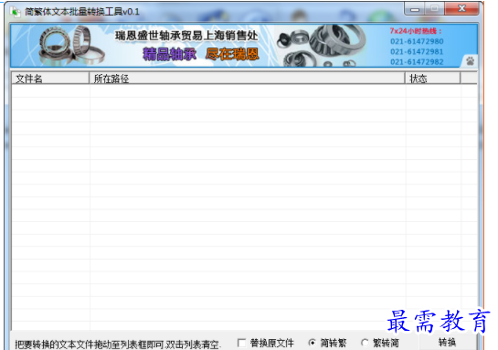Screen dimensions: 498x350
Task: Click hotline number 021-61472981
Action: coord(417,51)
